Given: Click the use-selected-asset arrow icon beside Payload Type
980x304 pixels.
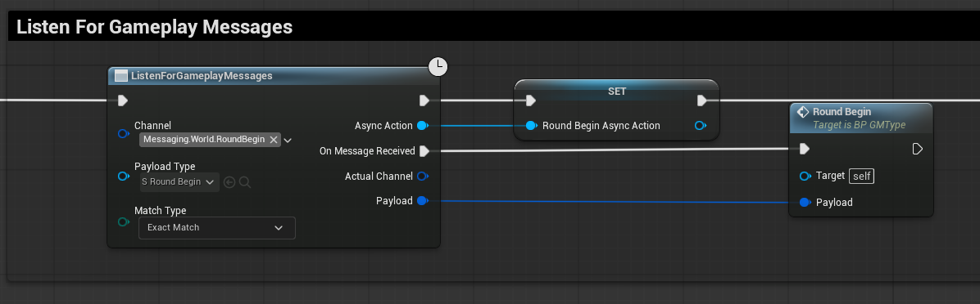Looking at the screenshot, I should (229, 182).
